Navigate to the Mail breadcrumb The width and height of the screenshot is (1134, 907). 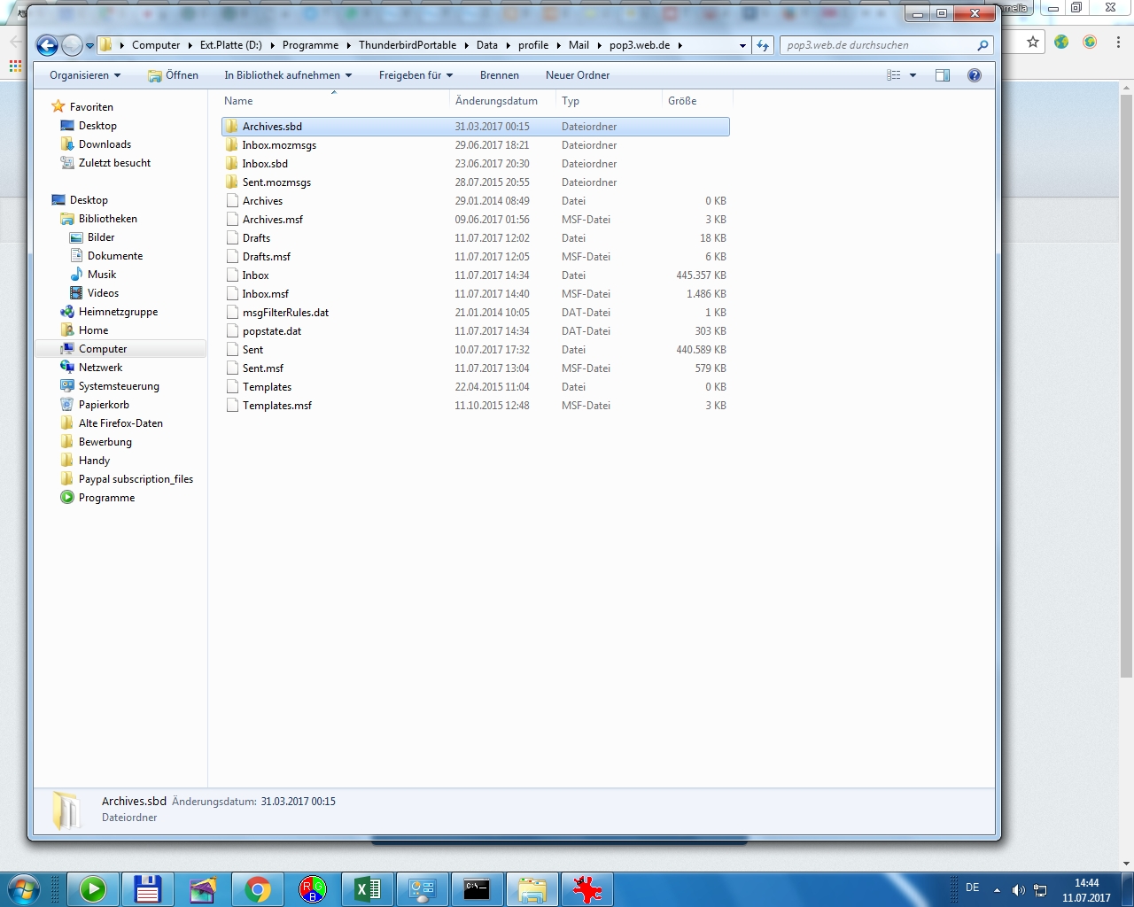coord(579,45)
